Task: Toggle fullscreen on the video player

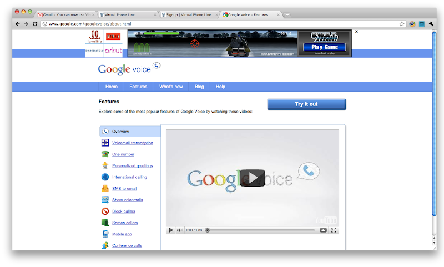Action: pos(334,230)
